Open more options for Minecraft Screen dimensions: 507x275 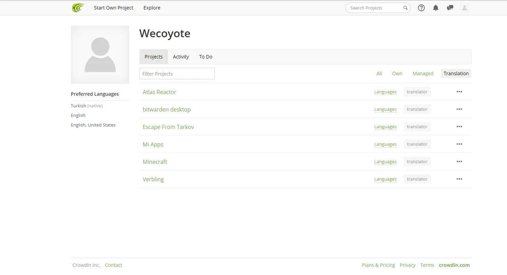pyautogui.click(x=459, y=161)
